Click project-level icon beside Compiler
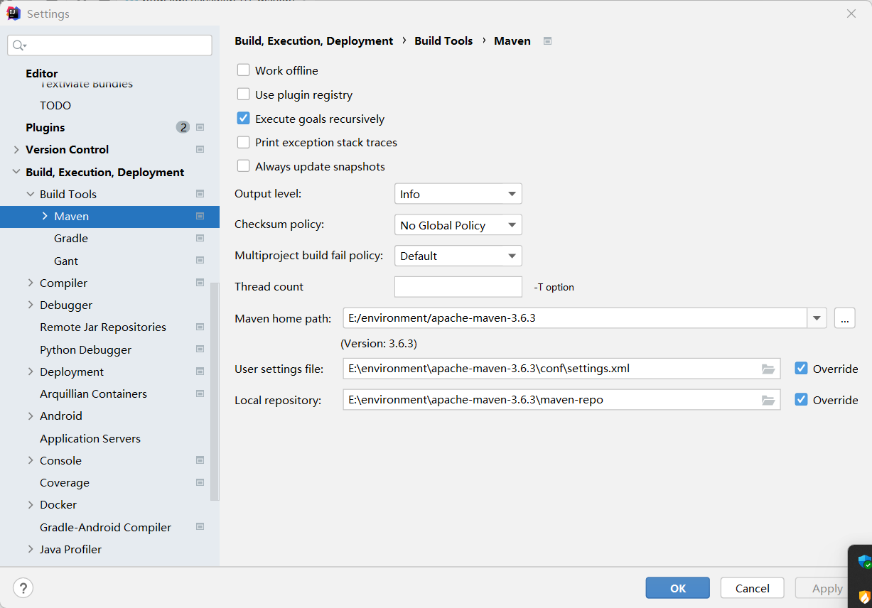This screenshot has width=872, height=608. coord(200,283)
